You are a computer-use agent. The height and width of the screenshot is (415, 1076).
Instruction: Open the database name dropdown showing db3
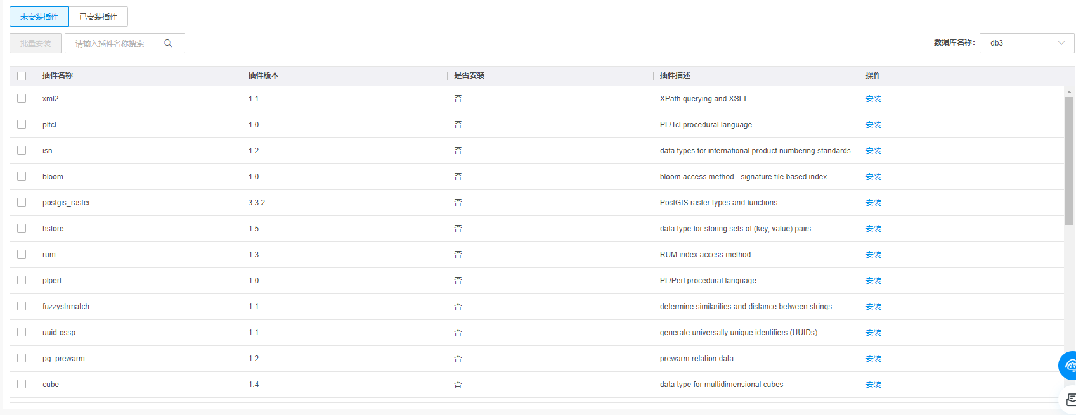click(x=1020, y=43)
